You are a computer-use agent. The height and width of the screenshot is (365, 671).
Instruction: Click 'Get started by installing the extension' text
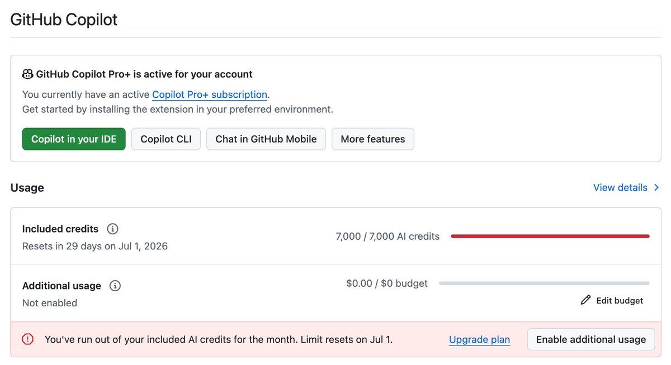[x=178, y=109]
